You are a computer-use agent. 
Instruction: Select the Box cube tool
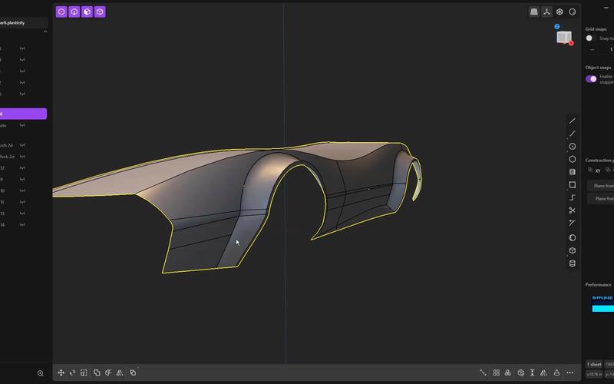(x=572, y=250)
